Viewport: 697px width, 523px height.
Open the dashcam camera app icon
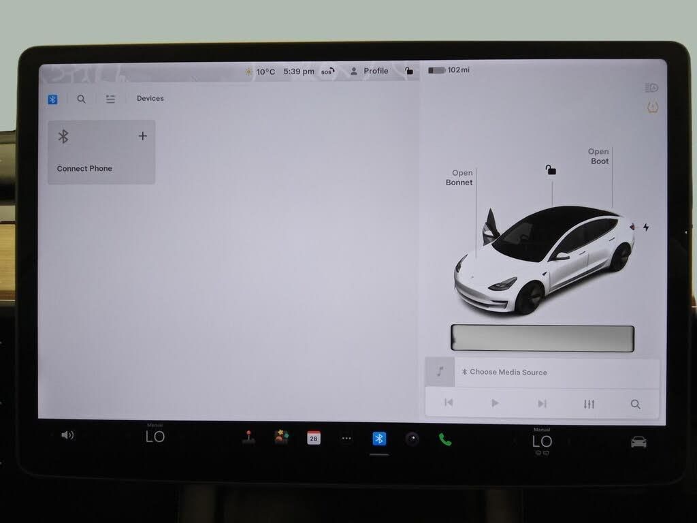click(412, 439)
